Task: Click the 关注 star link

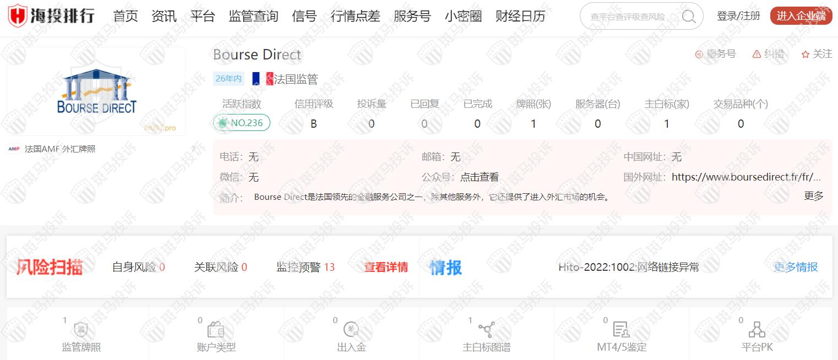Action: click(x=817, y=54)
